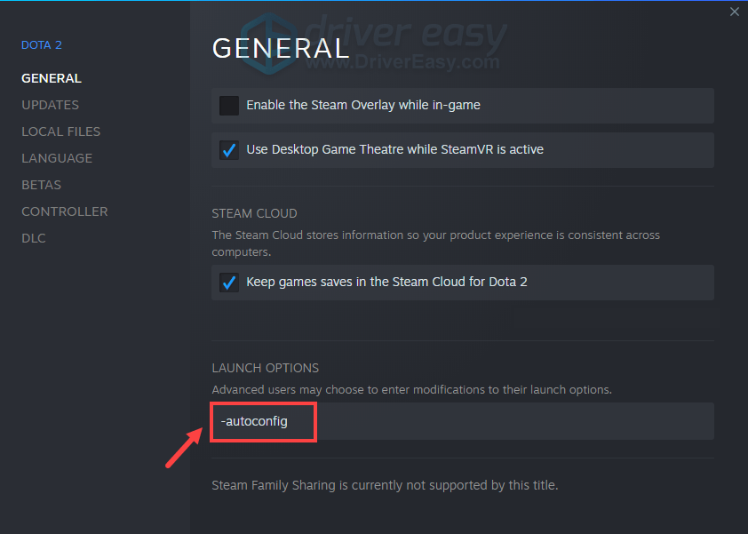Close the Dota 2 properties window

tap(734, 12)
